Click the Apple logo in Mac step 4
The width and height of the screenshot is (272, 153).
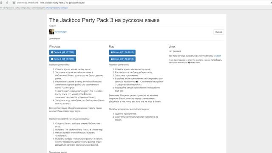(137, 82)
